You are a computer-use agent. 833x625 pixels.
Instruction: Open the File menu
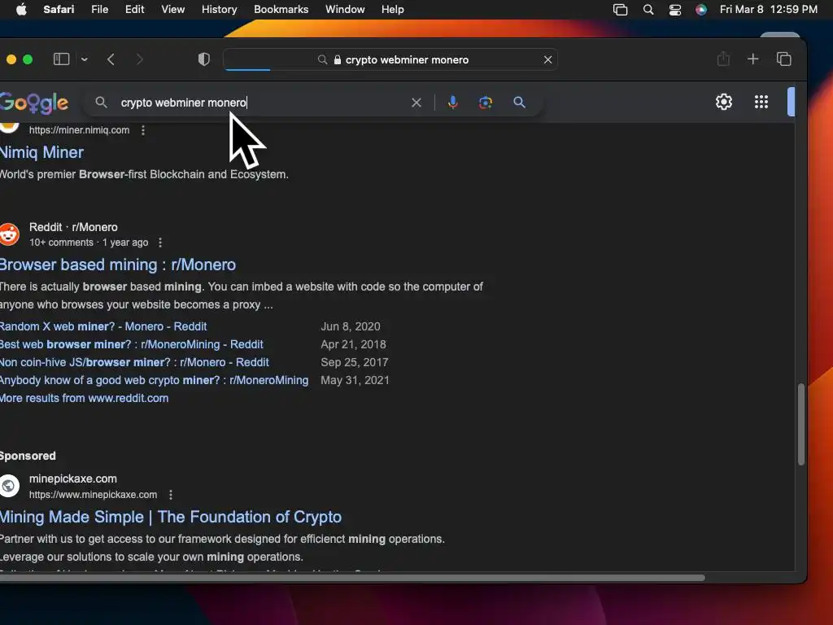(x=99, y=10)
